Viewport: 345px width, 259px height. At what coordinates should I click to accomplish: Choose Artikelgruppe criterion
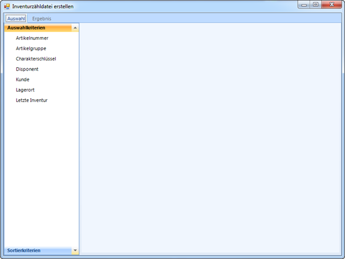pos(31,48)
